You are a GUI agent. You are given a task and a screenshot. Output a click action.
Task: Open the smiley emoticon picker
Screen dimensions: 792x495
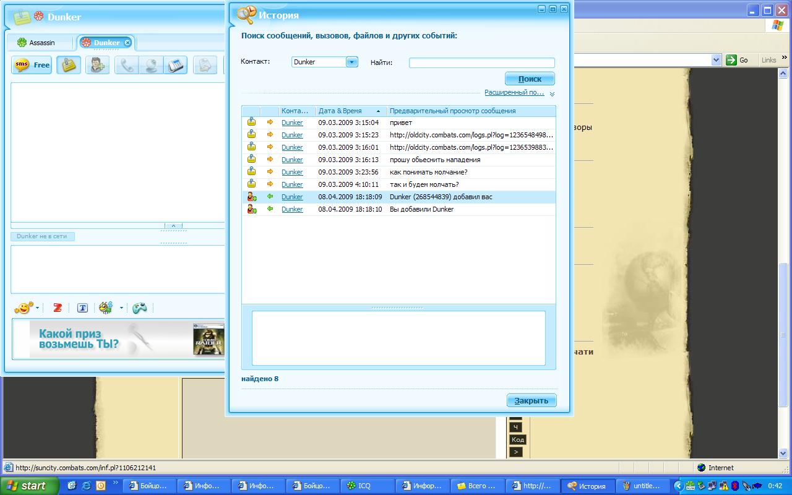(x=24, y=308)
